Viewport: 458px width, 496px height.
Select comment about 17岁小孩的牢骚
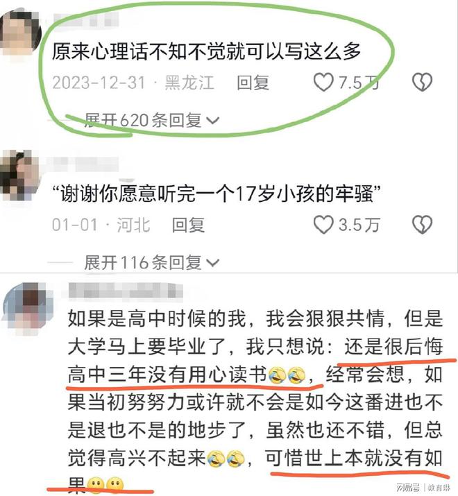click(217, 194)
